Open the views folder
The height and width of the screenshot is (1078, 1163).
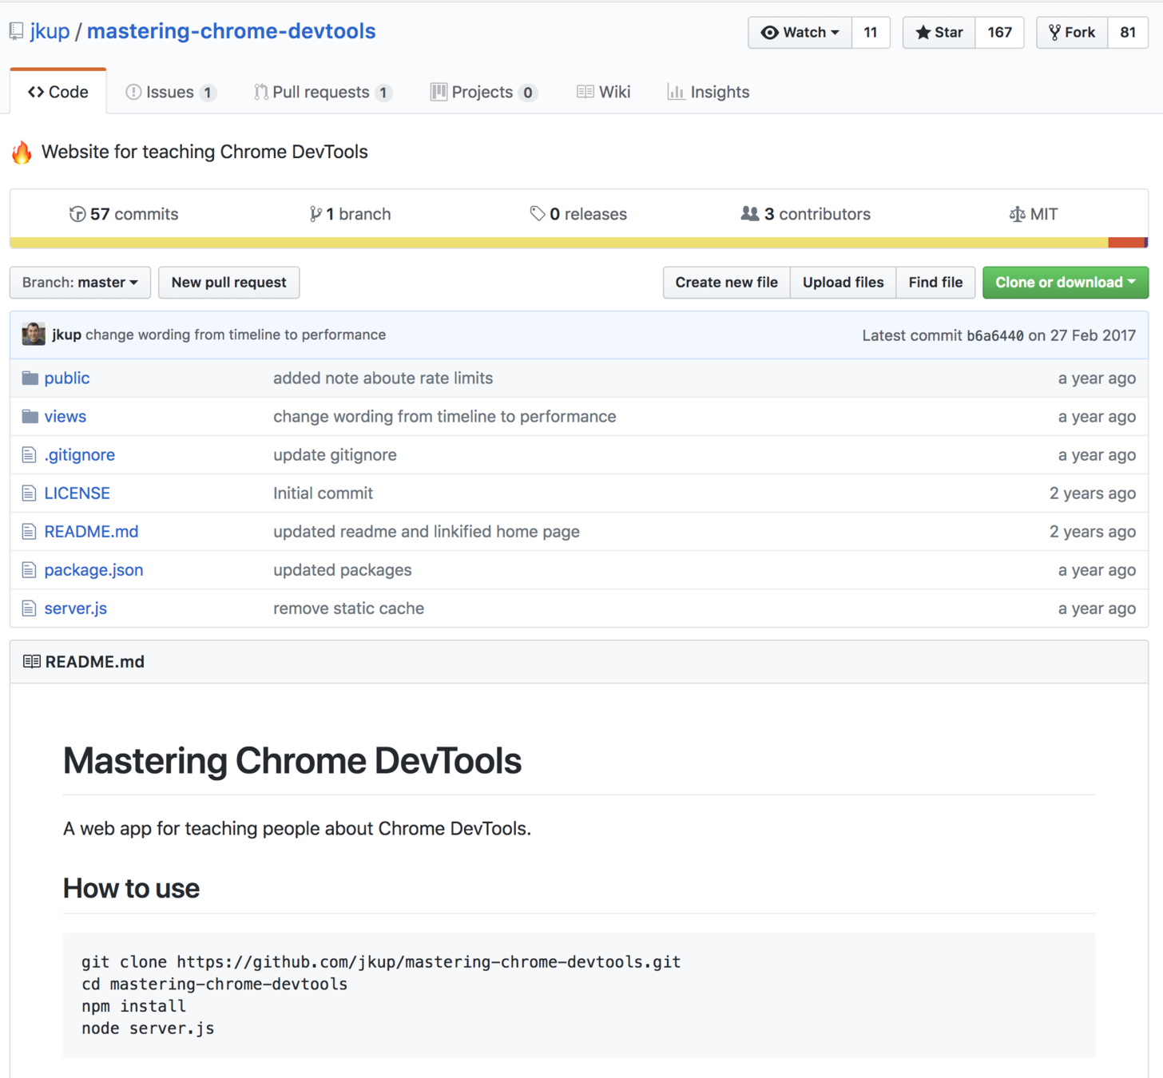(x=65, y=416)
